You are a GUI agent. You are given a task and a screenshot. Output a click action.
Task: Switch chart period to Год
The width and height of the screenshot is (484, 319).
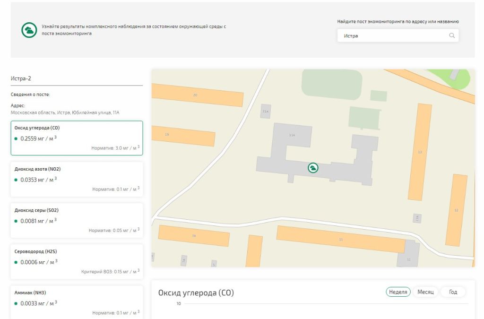[x=453, y=292]
